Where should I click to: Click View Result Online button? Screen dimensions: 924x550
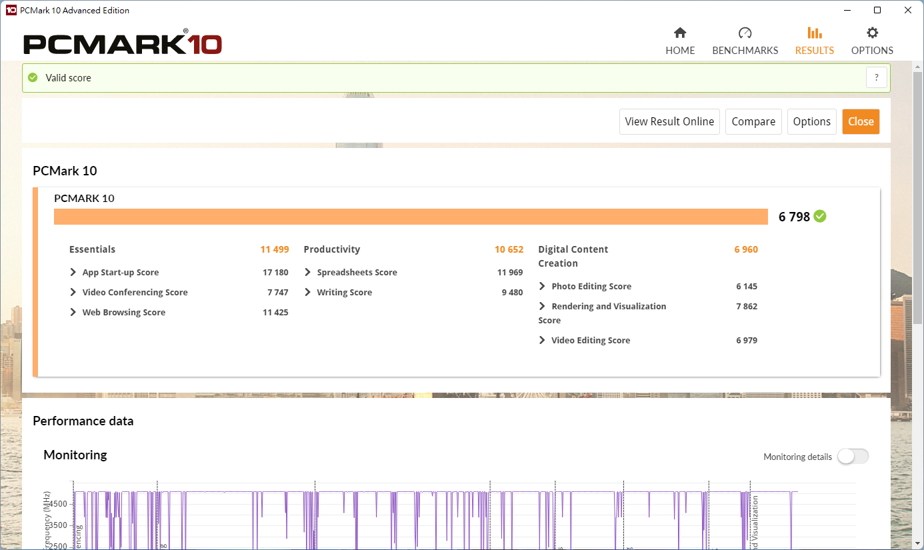point(669,121)
